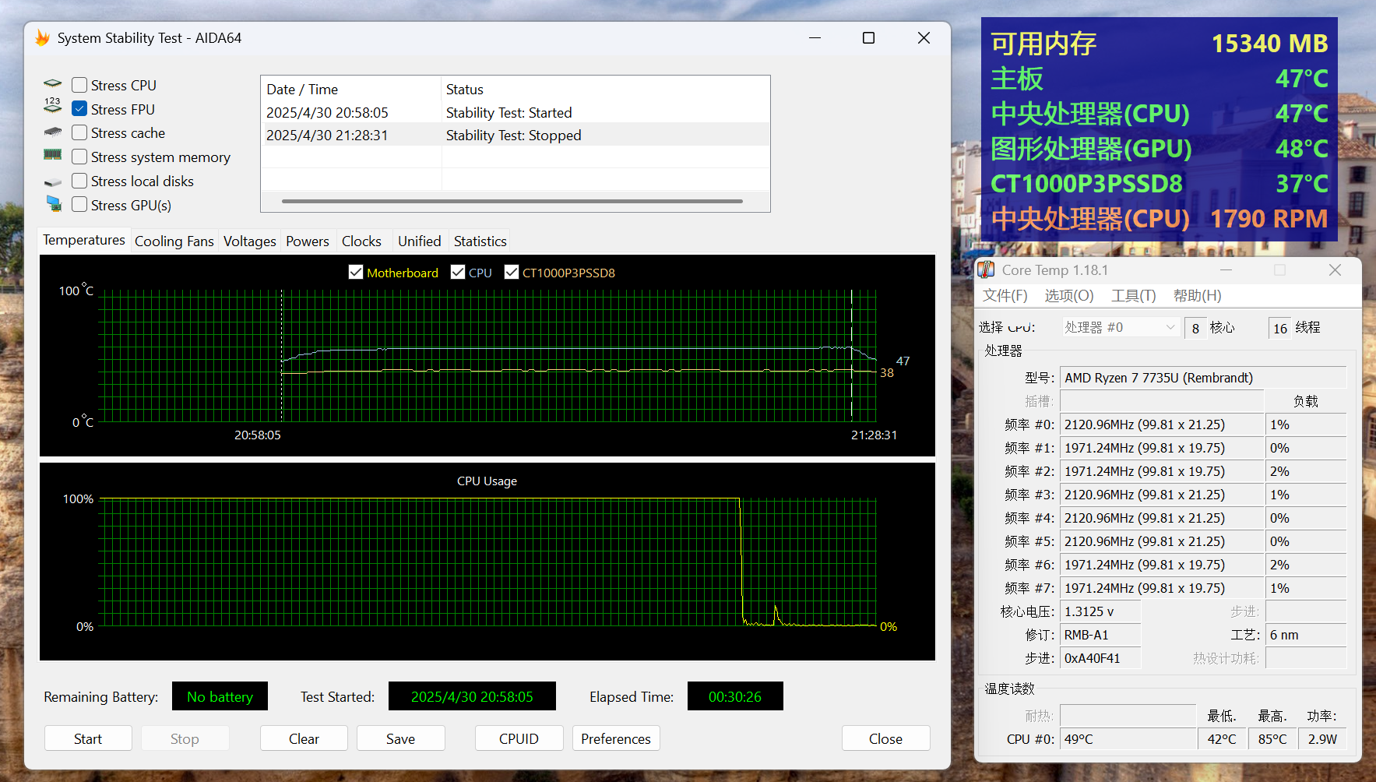This screenshot has height=782, width=1376.
Task: Click the RAM module icon beside Stress system memory
Action: [52, 154]
